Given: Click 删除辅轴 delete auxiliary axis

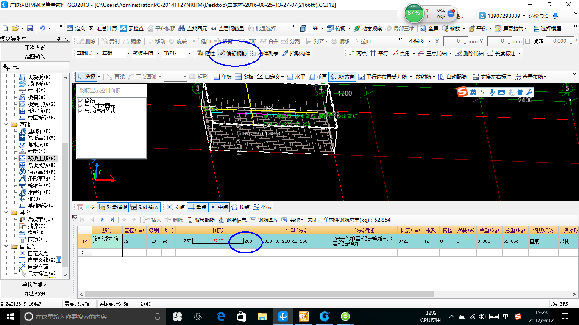Looking at the screenshot, I should click(469, 53).
